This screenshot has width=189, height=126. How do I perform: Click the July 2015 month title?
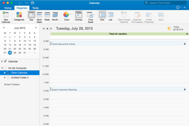(x=20, y=28)
